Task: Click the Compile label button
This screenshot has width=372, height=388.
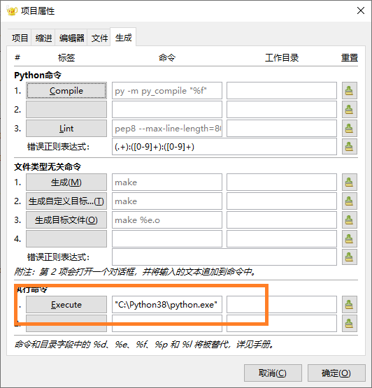Action: (x=66, y=91)
